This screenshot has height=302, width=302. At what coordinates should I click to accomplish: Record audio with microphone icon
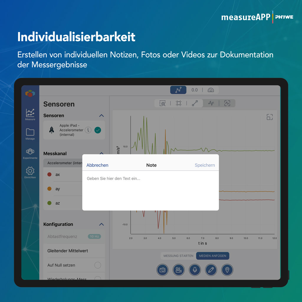[195, 270]
